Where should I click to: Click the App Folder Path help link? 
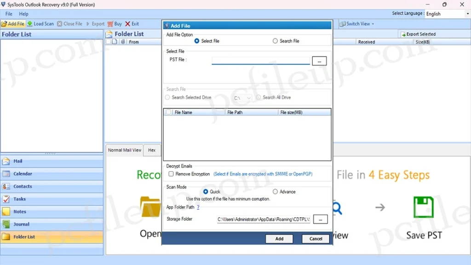pyautogui.click(x=198, y=207)
